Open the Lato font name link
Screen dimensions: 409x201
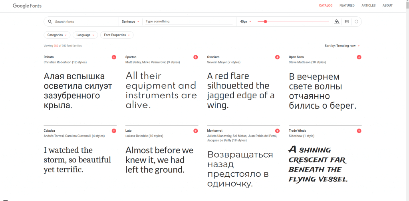(128, 131)
